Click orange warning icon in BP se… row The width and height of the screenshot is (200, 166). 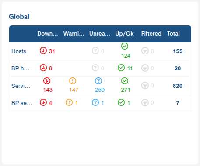(x=69, y=102)
